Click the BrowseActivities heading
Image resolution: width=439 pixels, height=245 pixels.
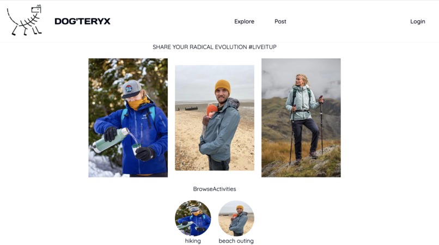coord(215,189)
